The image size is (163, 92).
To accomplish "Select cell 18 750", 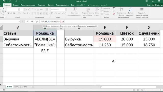I will (x=149, y=45).
